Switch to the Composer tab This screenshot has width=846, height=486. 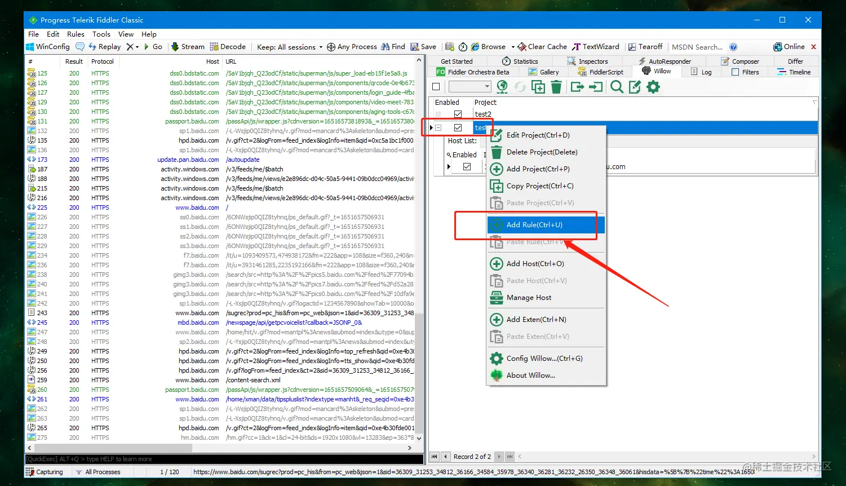[x=739, y=61]
